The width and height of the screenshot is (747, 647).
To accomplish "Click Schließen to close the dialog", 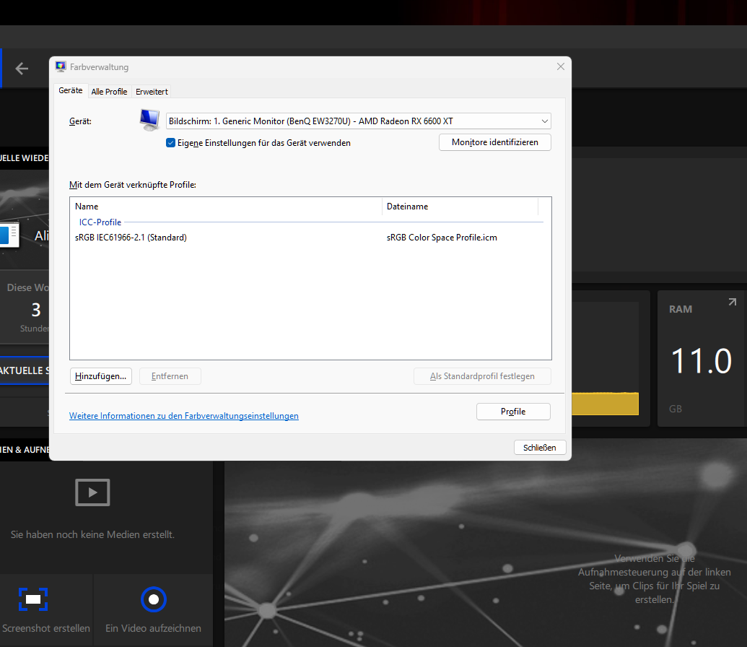I will (x=540, y=448).
